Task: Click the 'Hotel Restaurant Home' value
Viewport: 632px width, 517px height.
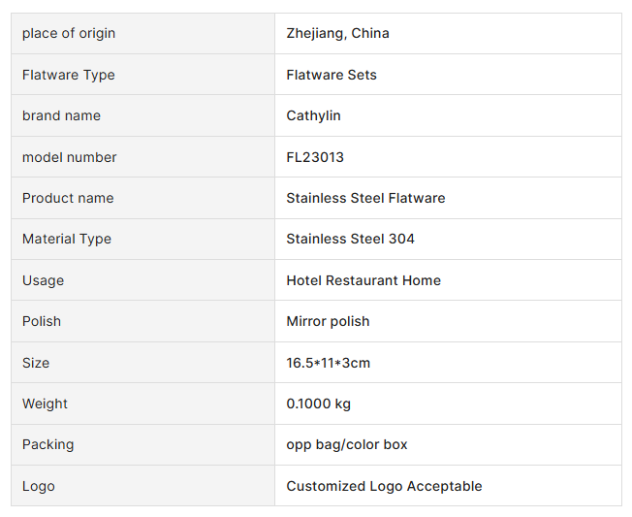Action: point(363,280)
